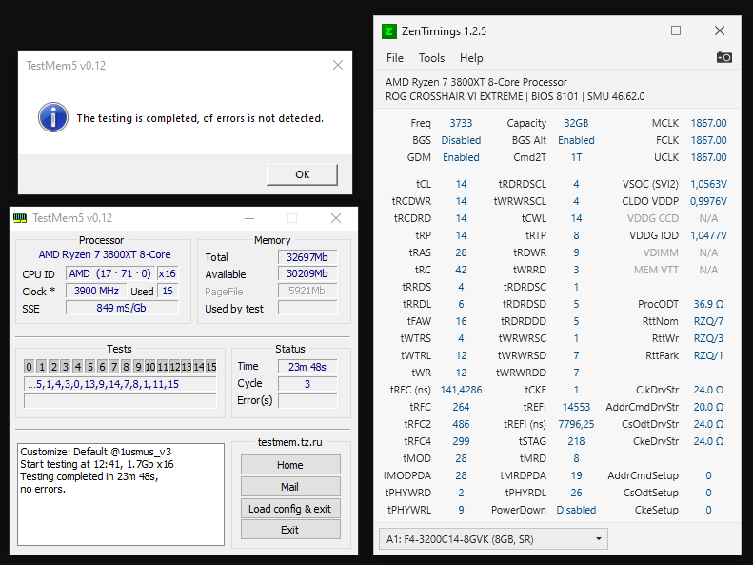Screen dimensions: 753x565
Task: Click the Time field showing 23m 48s
Action: click(x=307, y=367)
